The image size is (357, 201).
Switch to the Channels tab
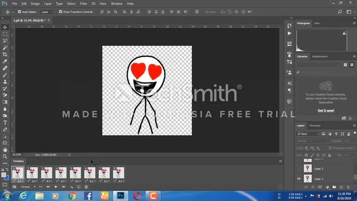(x=315, y=126)
